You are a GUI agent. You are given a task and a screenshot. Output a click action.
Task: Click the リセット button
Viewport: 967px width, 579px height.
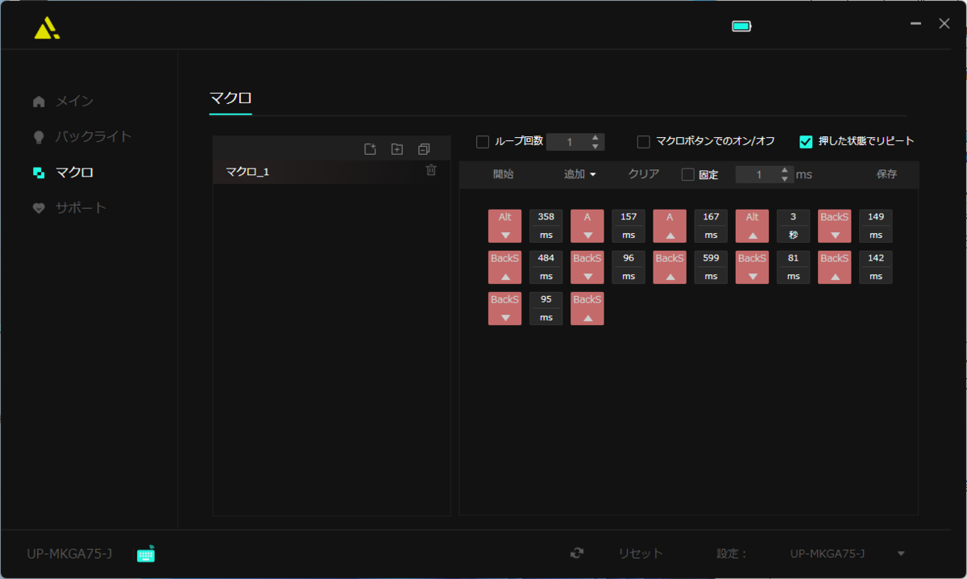(x=641, y=553)
